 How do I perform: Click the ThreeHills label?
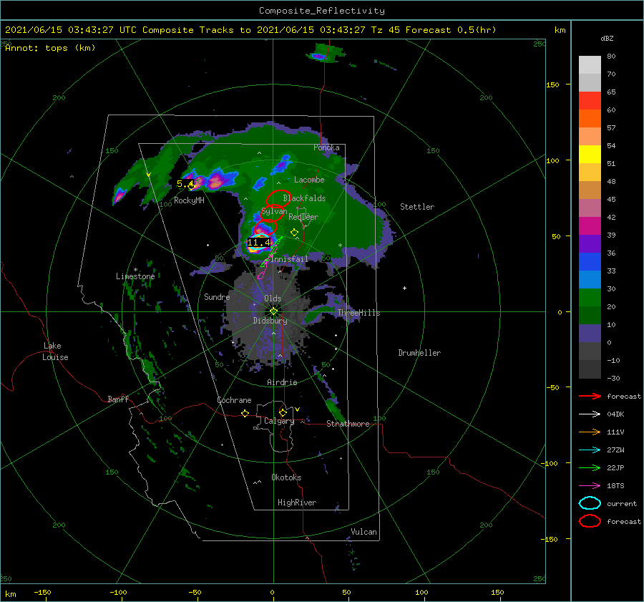pos(358,313)
